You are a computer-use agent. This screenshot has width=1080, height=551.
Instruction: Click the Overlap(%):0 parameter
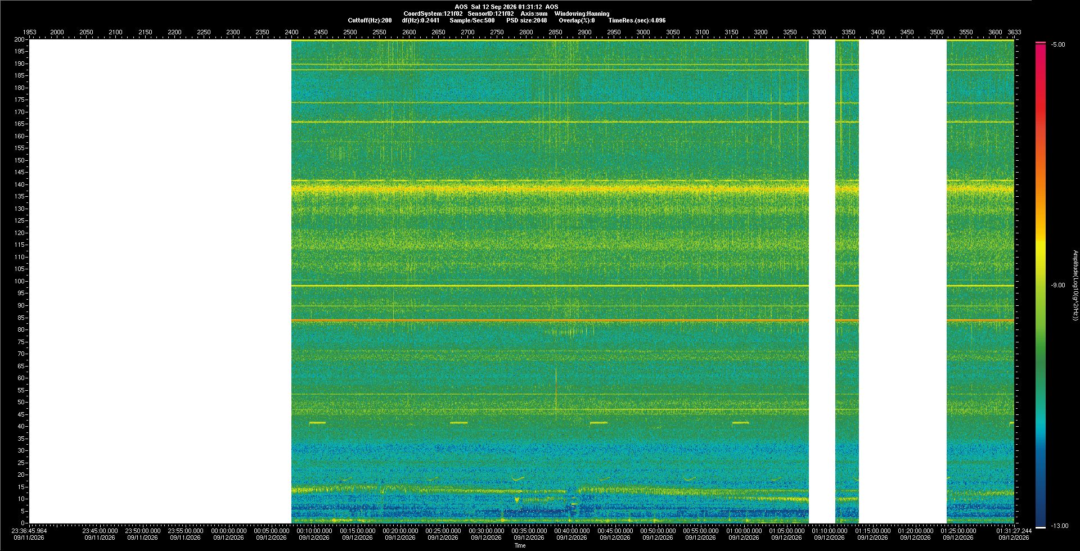577,20
